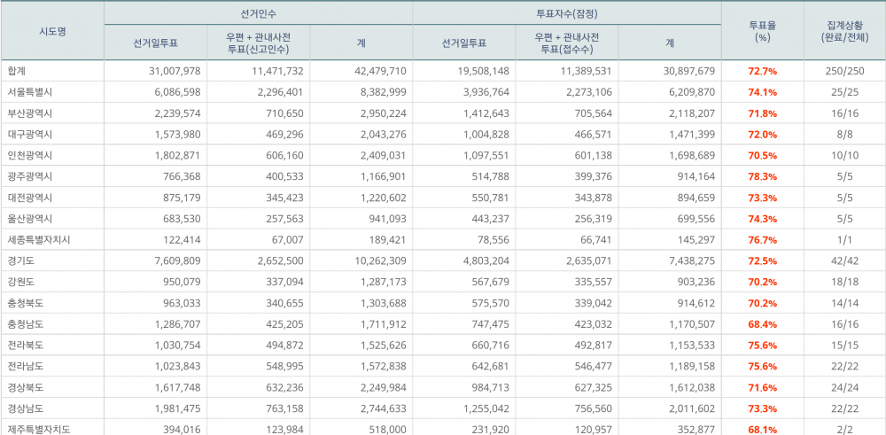The height and width of the screenshot is (435, 886).
Task: Select the 세종특별자치시 row label
Action: point(38,240)
